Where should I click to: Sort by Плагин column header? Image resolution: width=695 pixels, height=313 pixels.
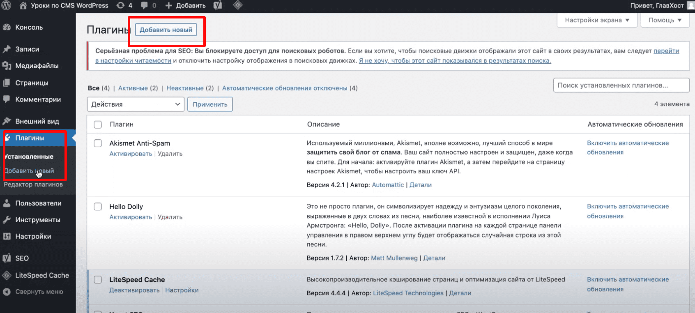tap(122, 124)
